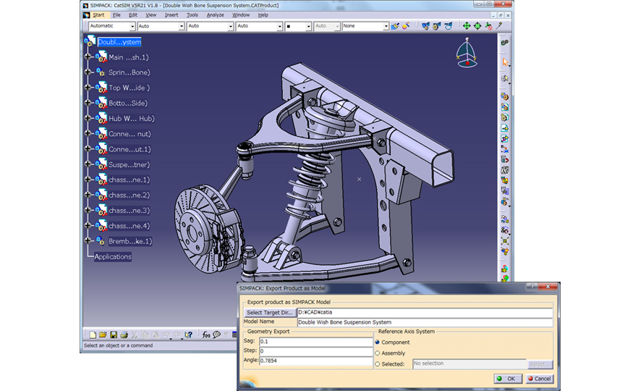620x391 pixels.
Task: Expand the Bremb...ke.1) tree node
Action: tap(88, 240)
